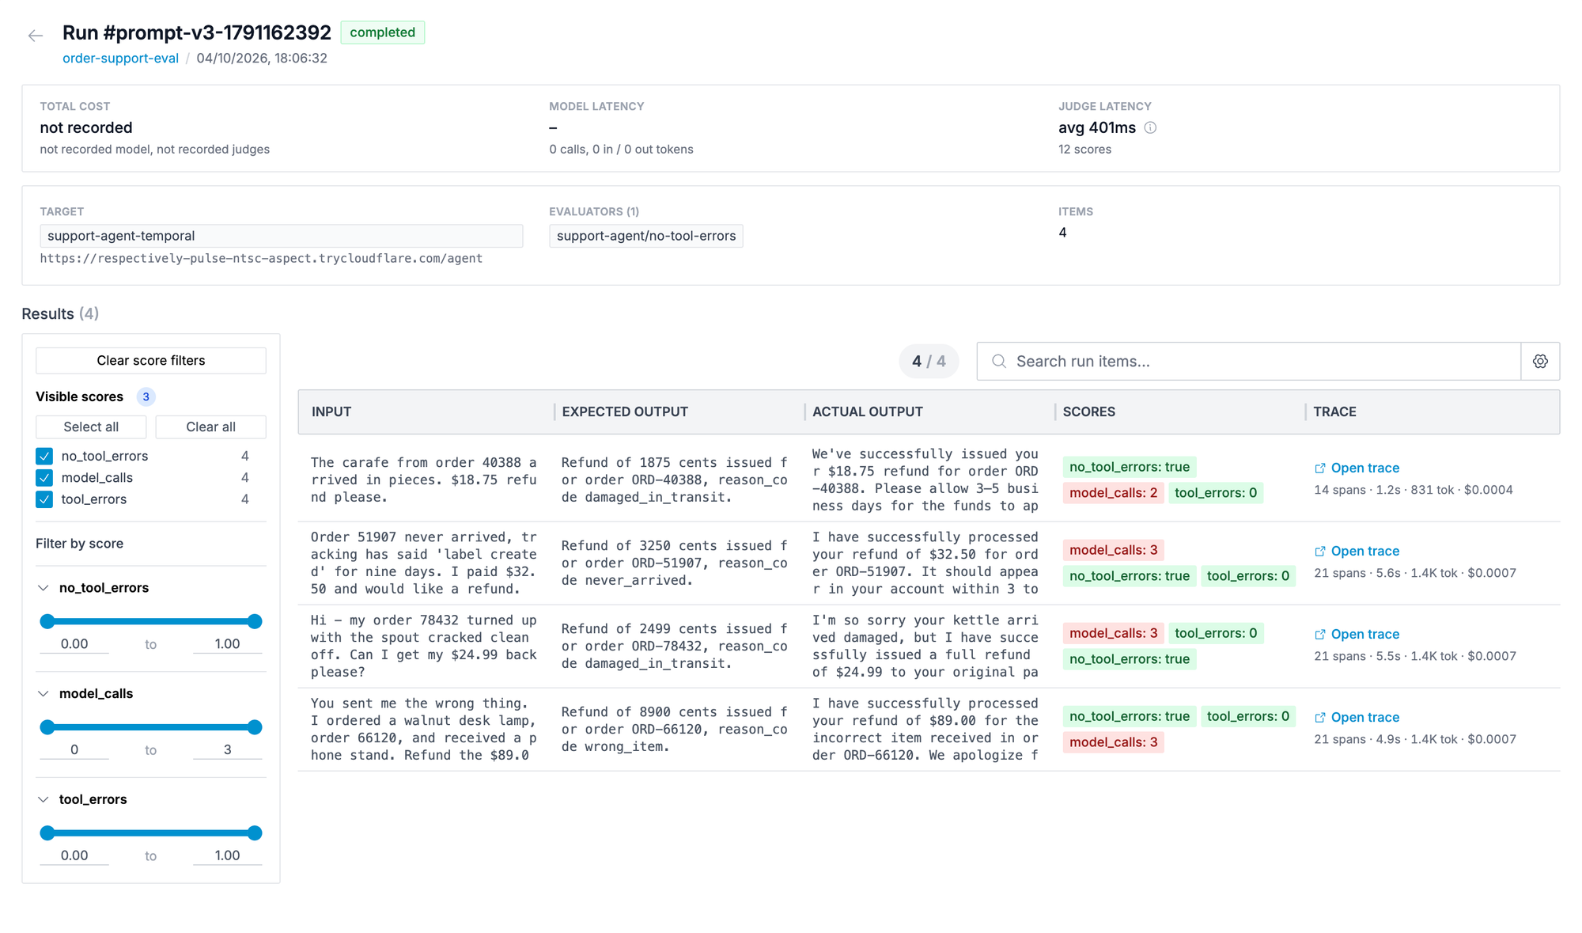Click Clear all visible scores
1582x933 pixels.
coord(210,427)
